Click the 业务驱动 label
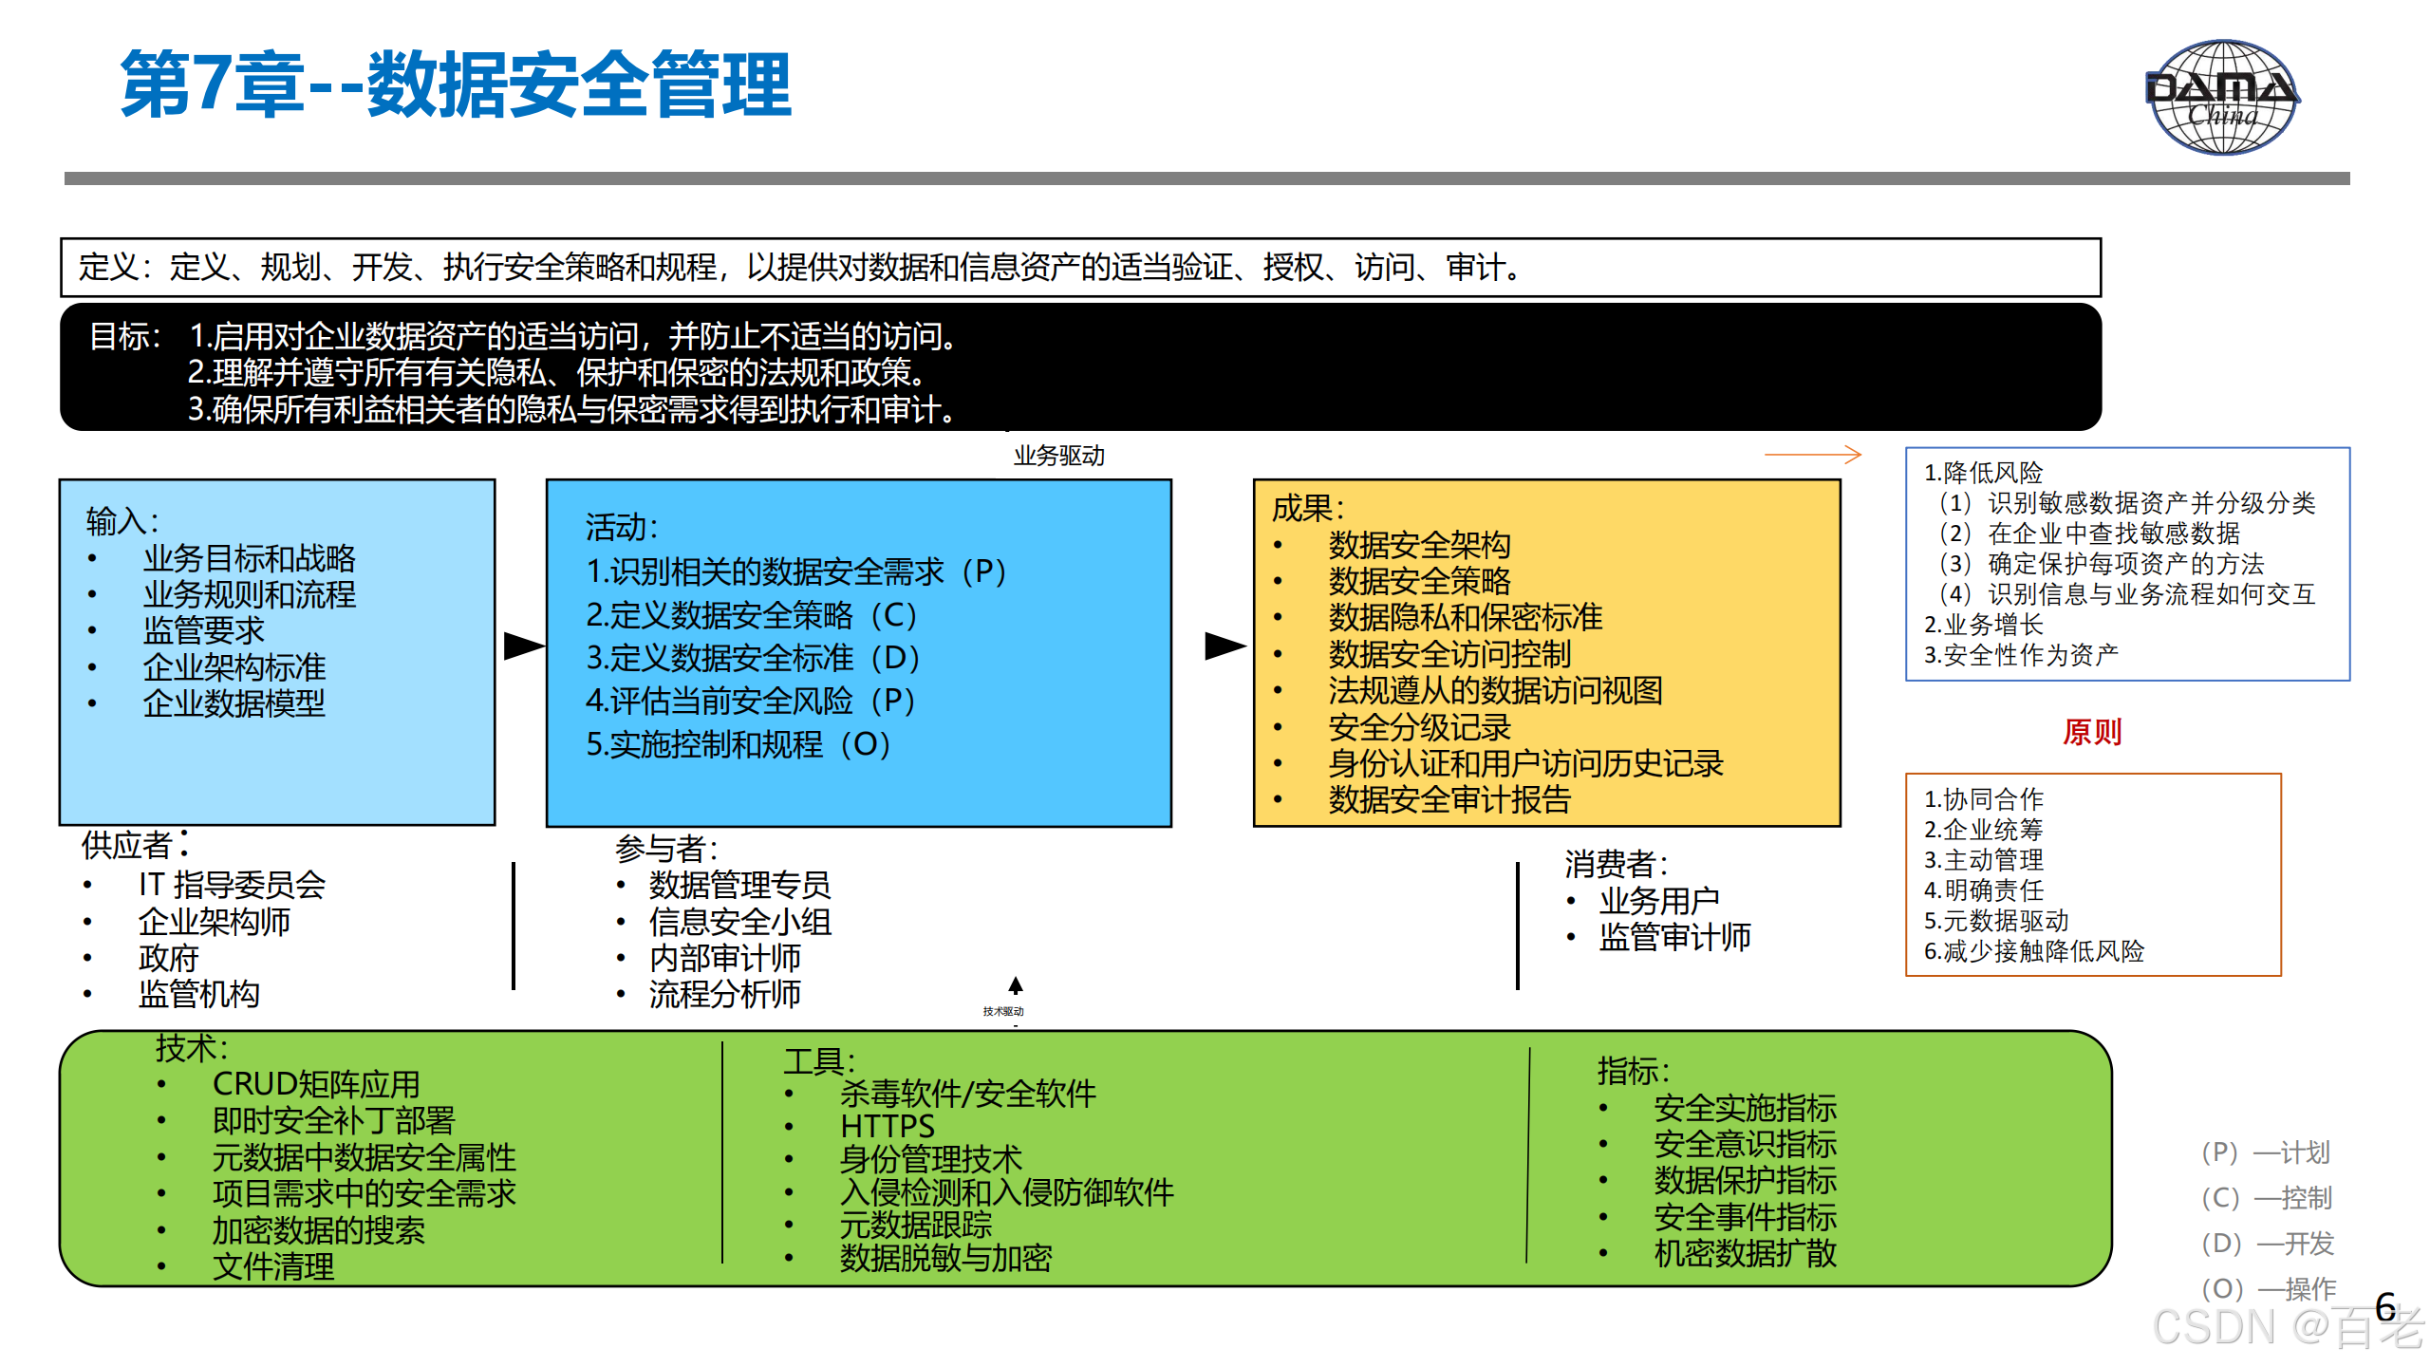2430x1367 pixels. [x=1058, y=456]
